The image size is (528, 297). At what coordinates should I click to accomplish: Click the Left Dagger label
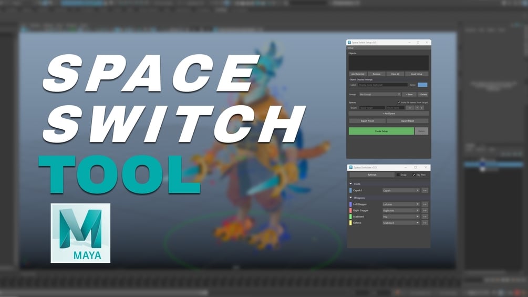click(x=360, y=204)
